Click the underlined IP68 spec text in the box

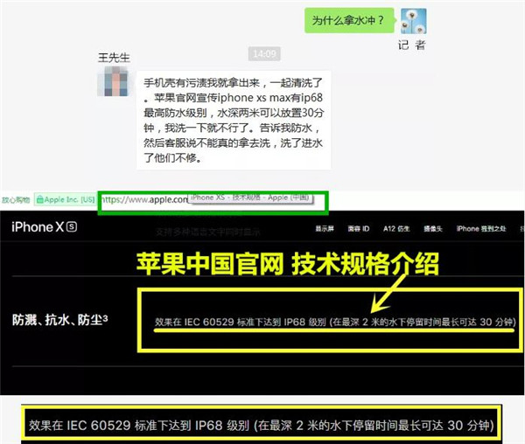pos(335,322)
